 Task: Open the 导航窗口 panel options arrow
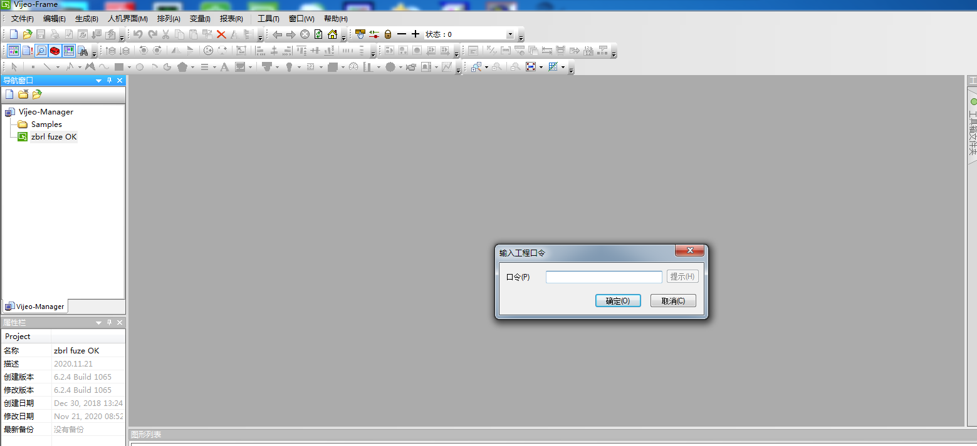(x=98, y=80)
